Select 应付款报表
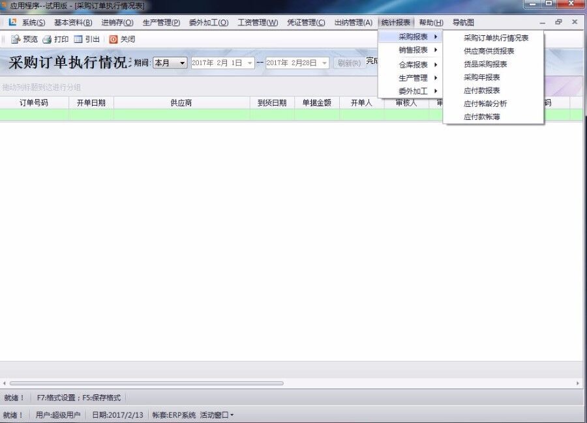This screenshot has height=423, width=587. (482, 91)
